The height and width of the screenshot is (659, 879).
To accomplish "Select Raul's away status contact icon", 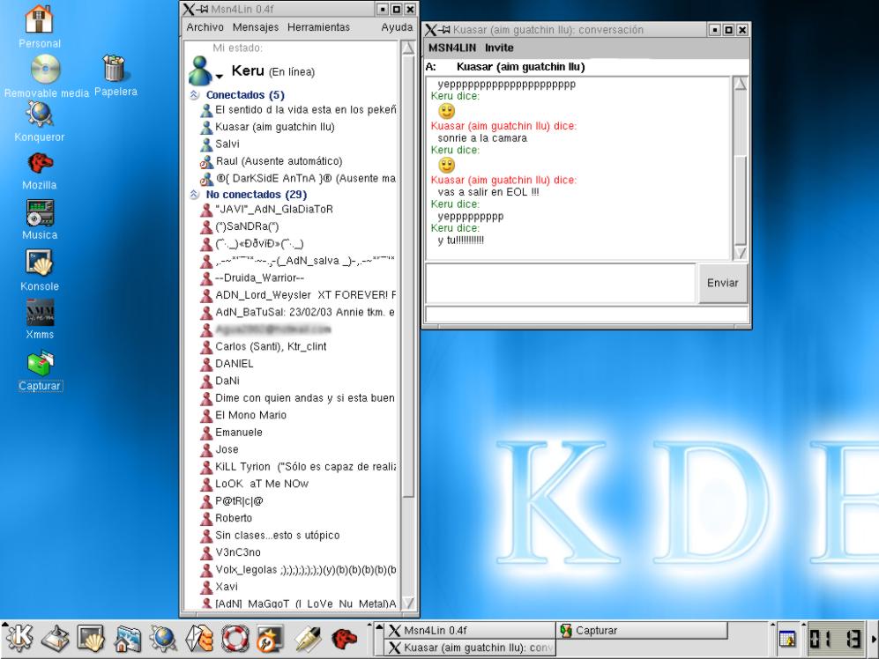I will point(206,161).
